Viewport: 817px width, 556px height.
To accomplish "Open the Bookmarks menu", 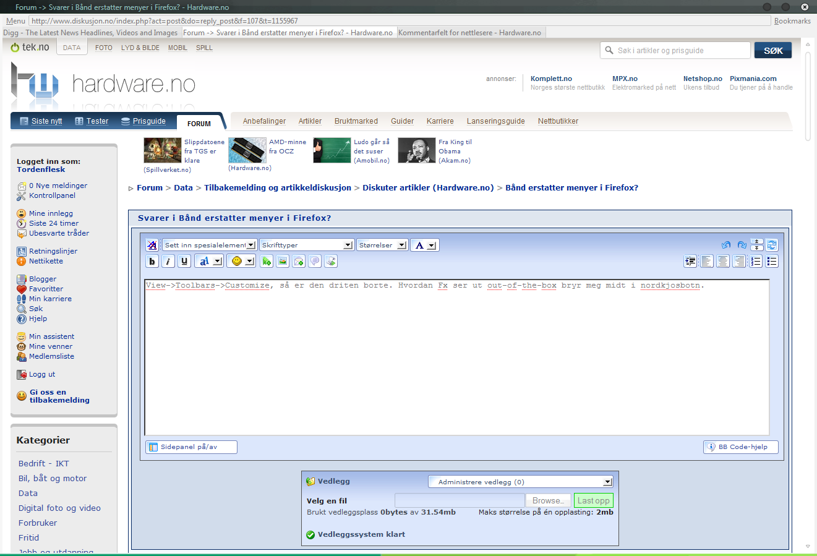I will [792, 21].
